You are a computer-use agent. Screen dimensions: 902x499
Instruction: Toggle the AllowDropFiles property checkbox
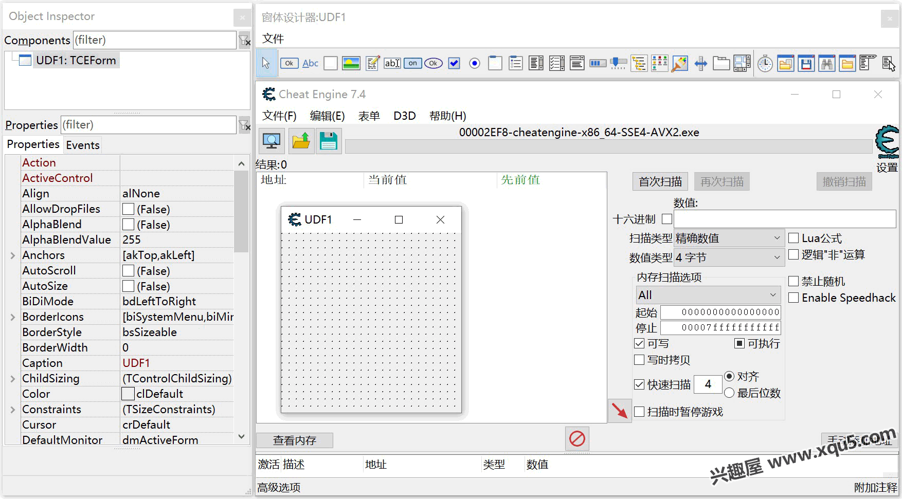(x=128, y=209)
